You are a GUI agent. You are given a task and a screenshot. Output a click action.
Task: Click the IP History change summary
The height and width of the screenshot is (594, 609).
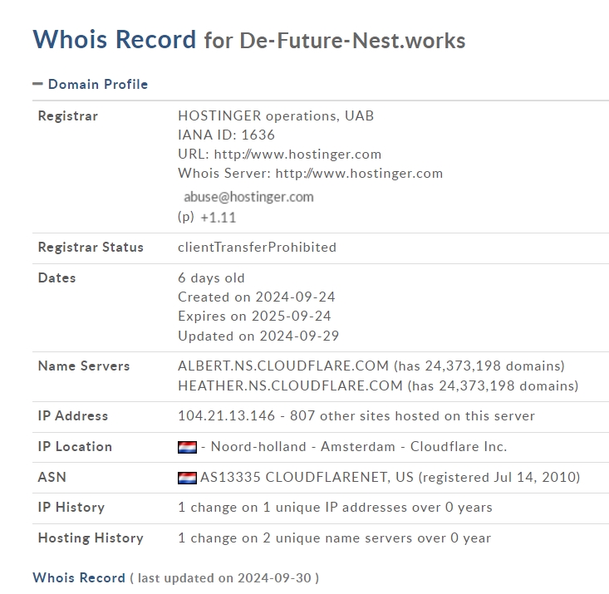coord(335,508)
